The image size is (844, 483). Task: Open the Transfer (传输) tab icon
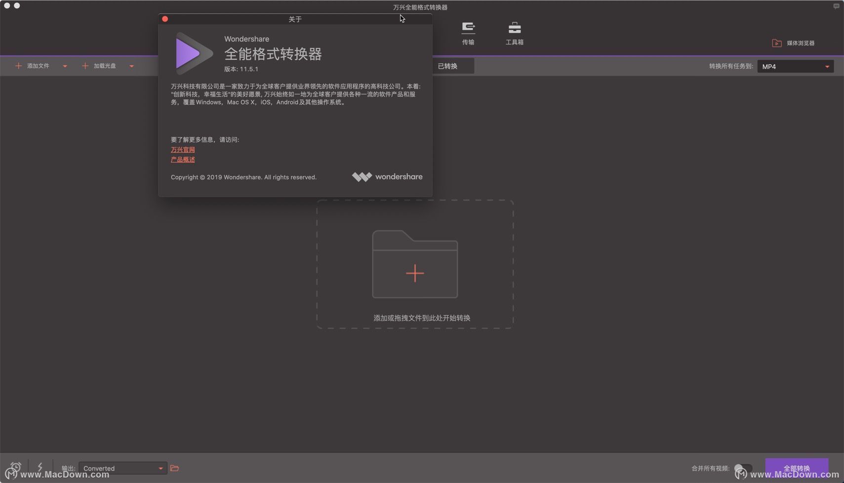[x=468, y=28]
